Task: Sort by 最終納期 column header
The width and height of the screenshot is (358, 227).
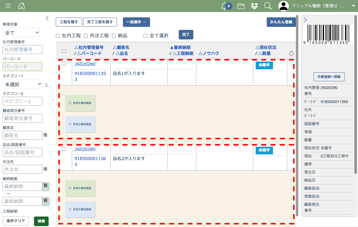Action: pos(180,47)
